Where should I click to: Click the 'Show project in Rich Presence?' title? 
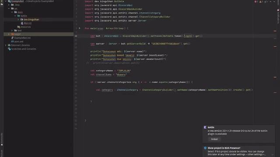pyautogui.click(x=224, y=148)
